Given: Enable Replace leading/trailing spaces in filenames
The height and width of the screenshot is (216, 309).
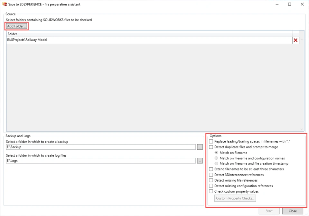Looking at the screenshot, I should tap(211, 141).
